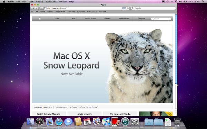Click the Apple logo in site navigation
This screenshot has width=207, height=129.
(x=40, y=19)
